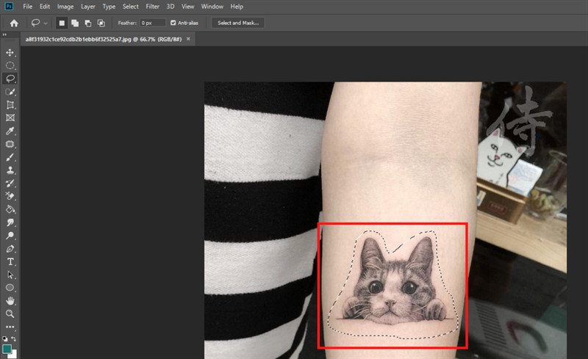588x359 pixels.
Task: Open the Layer menu
Action: pos(87,6)
